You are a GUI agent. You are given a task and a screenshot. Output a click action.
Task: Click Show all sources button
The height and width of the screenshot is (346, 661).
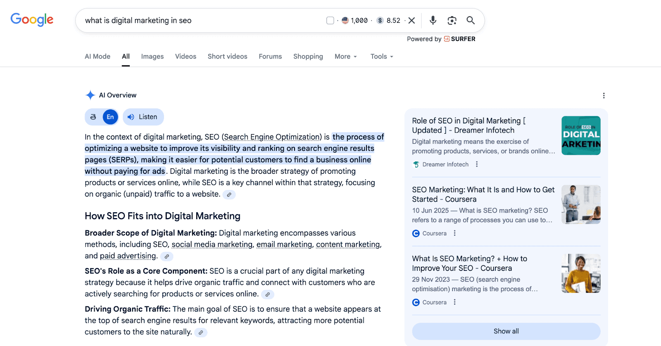[x=506, y=331]
